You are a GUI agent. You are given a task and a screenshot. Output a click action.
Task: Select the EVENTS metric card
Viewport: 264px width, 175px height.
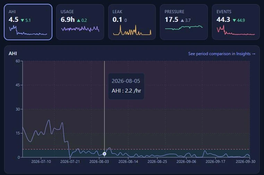[x=236, y=22]
